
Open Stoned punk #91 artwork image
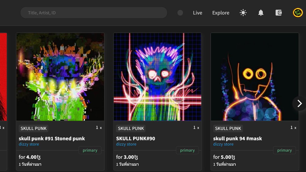tap(60, 77)
